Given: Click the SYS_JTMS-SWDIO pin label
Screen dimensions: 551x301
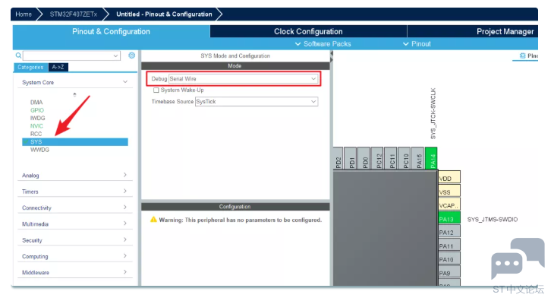Looking at the screenshot, I should click(493, 220).
